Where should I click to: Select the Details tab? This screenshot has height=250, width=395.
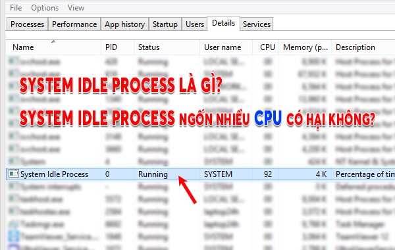(223, 23)
